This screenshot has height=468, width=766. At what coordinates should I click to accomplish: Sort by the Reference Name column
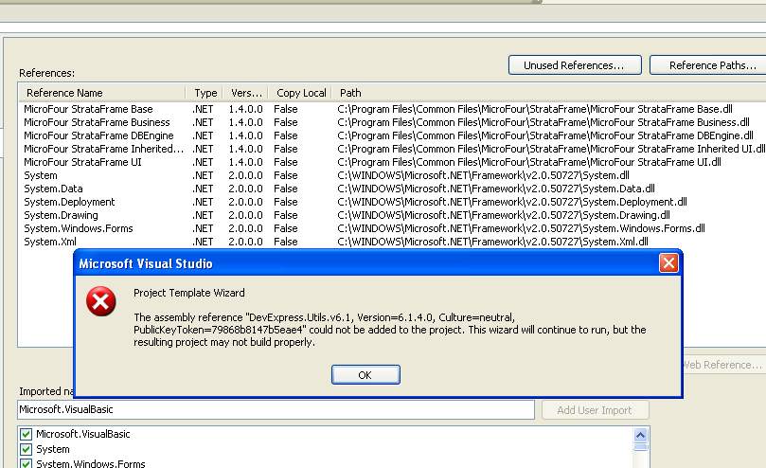[x=102, y=93]
